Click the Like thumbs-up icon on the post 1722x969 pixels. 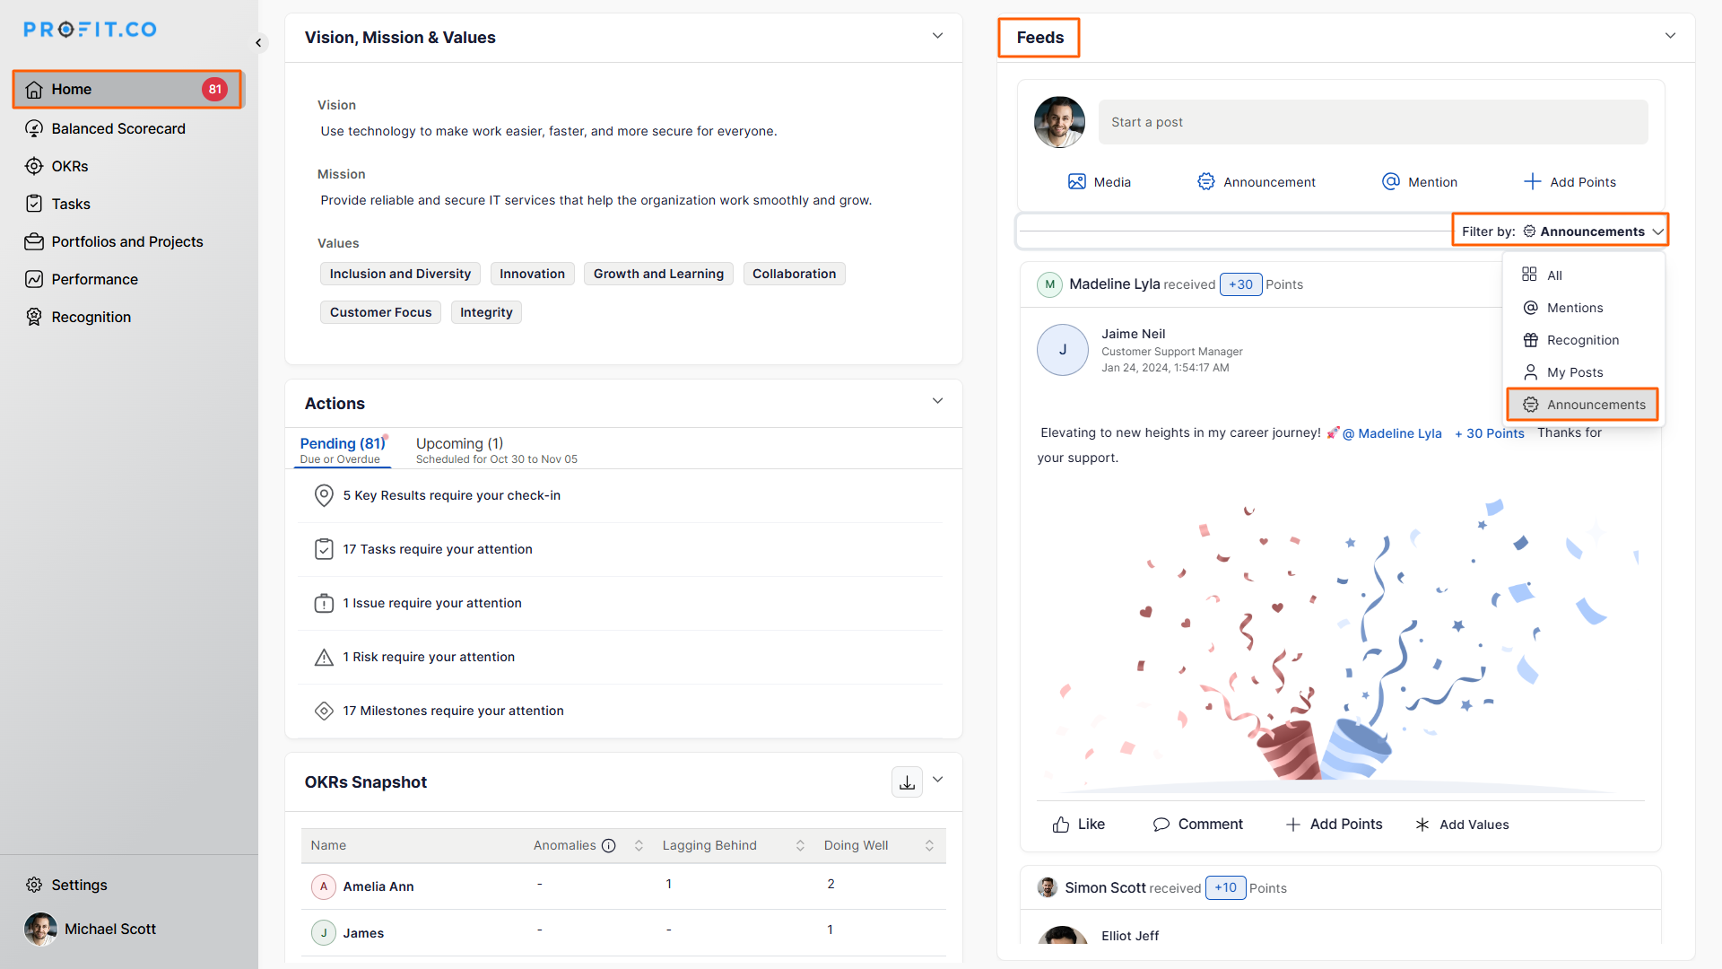pyautogui.click(x=1061, y=825)
